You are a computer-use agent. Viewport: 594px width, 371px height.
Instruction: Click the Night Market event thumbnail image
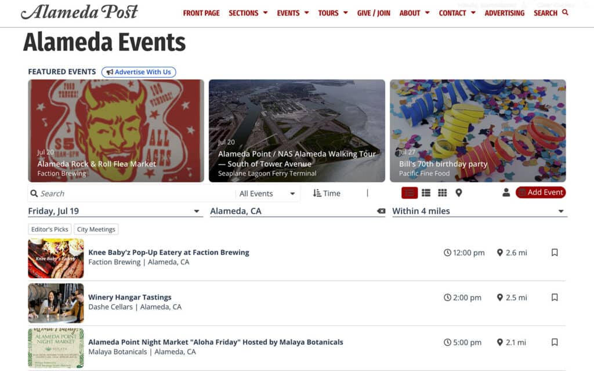(x=56, y=348)
